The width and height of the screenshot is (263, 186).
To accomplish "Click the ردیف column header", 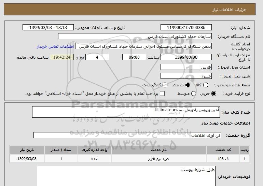I will point(245,150).
